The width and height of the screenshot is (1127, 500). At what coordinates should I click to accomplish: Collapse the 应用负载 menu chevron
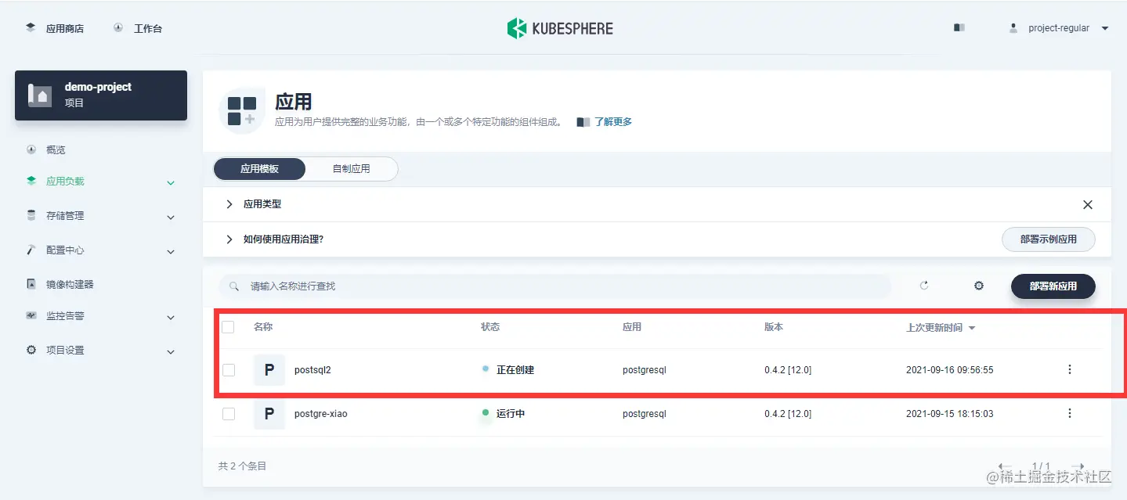[x=171, y=182]
